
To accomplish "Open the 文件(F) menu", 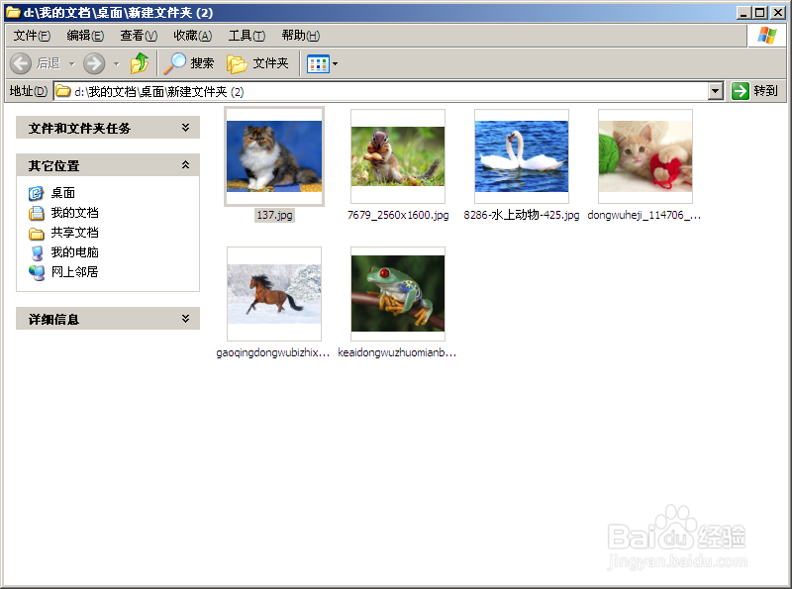I will (32, 36).
